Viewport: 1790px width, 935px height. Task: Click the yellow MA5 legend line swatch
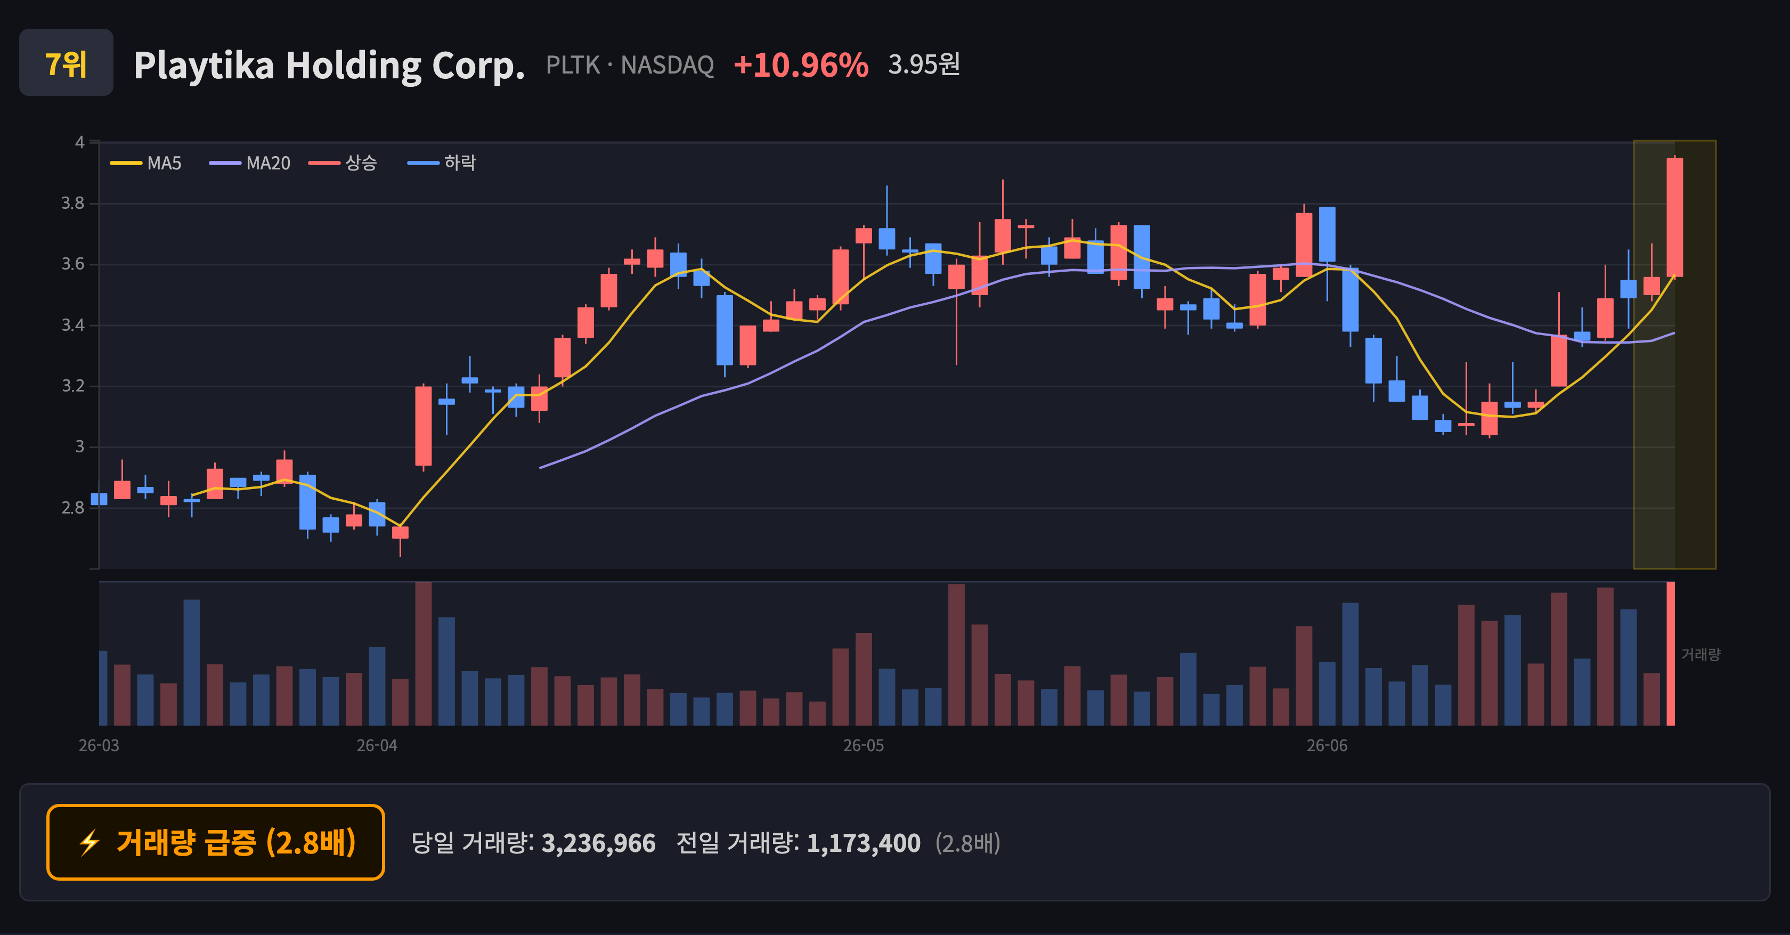(126, 163)
